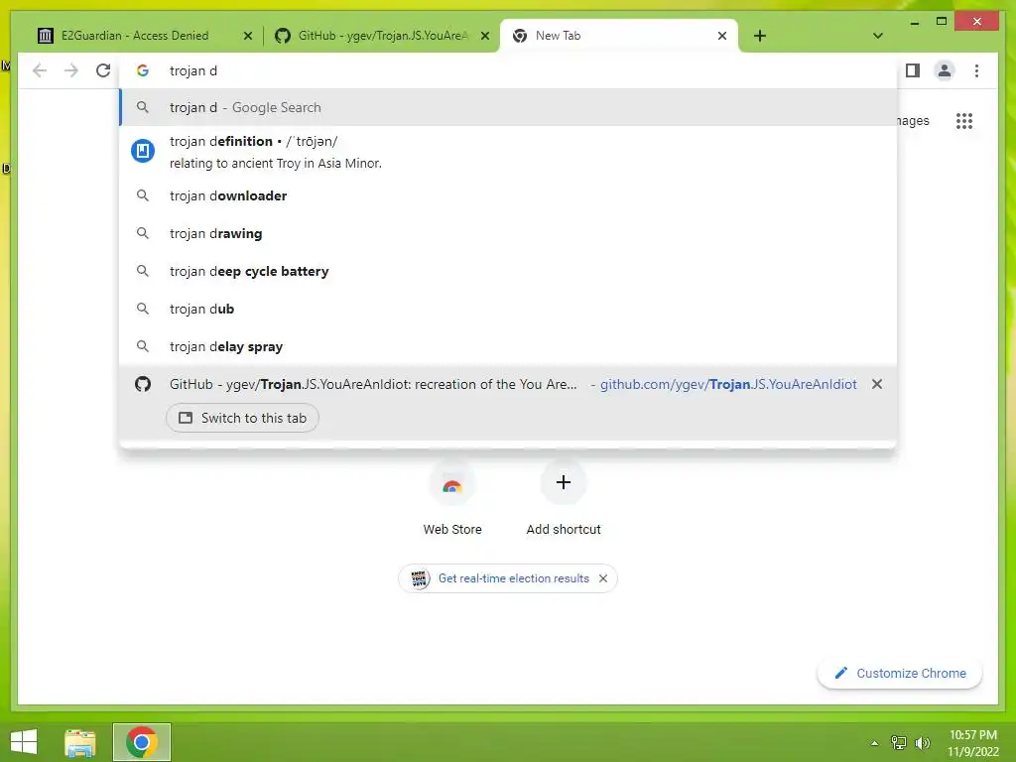The height and width of the screenshot is (762, 1016).
Task: Show hidden system tray icons
Action: coord(874,743)
